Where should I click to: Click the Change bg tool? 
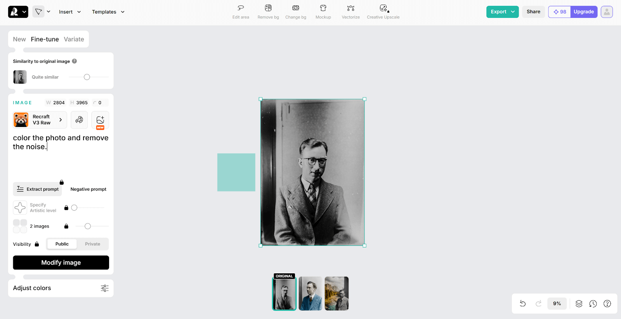(x=296, y=12)
